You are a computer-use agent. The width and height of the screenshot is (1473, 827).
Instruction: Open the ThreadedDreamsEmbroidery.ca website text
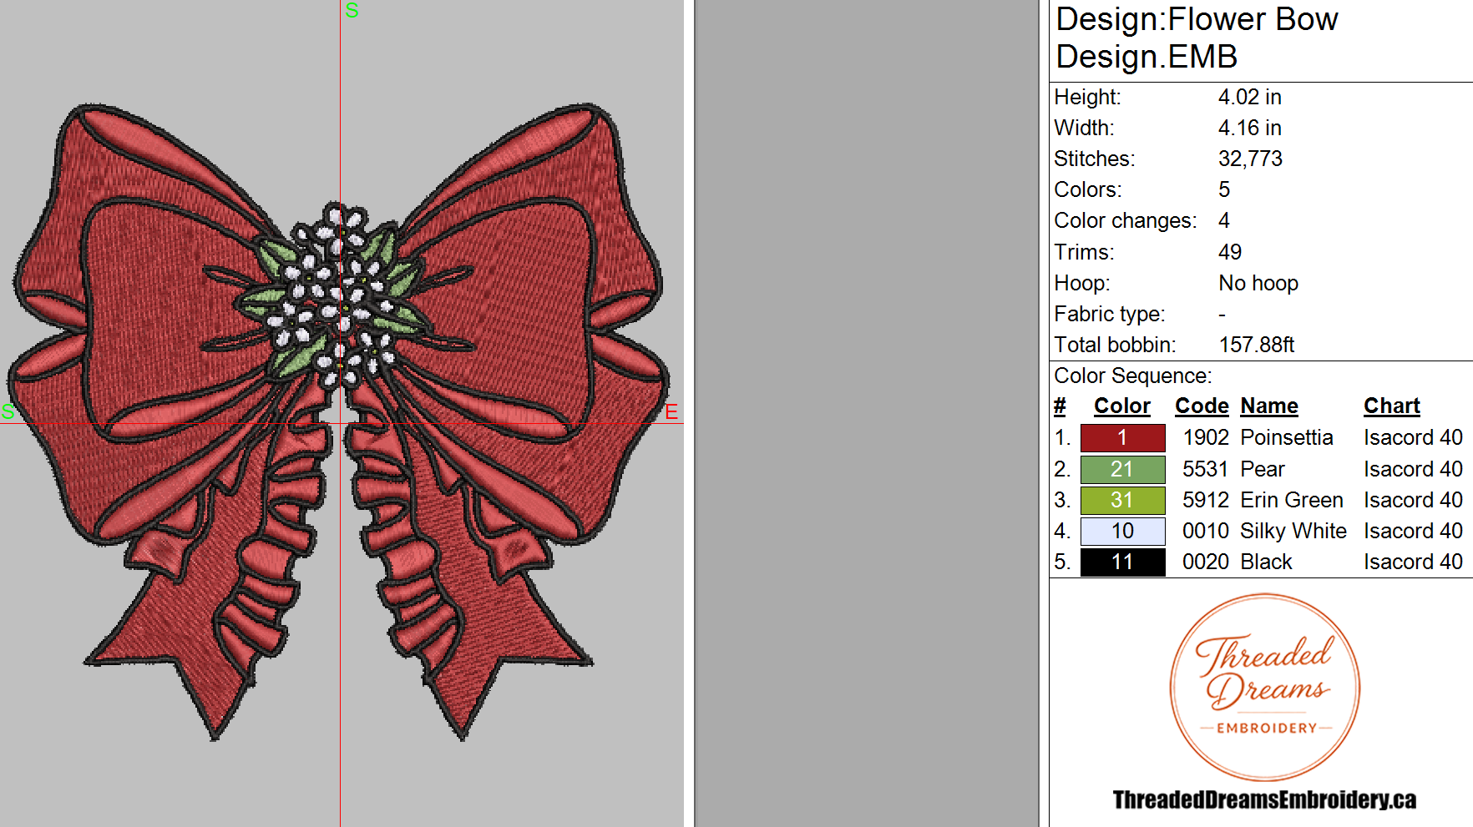pyautogui.click(x=1264, y=799)
